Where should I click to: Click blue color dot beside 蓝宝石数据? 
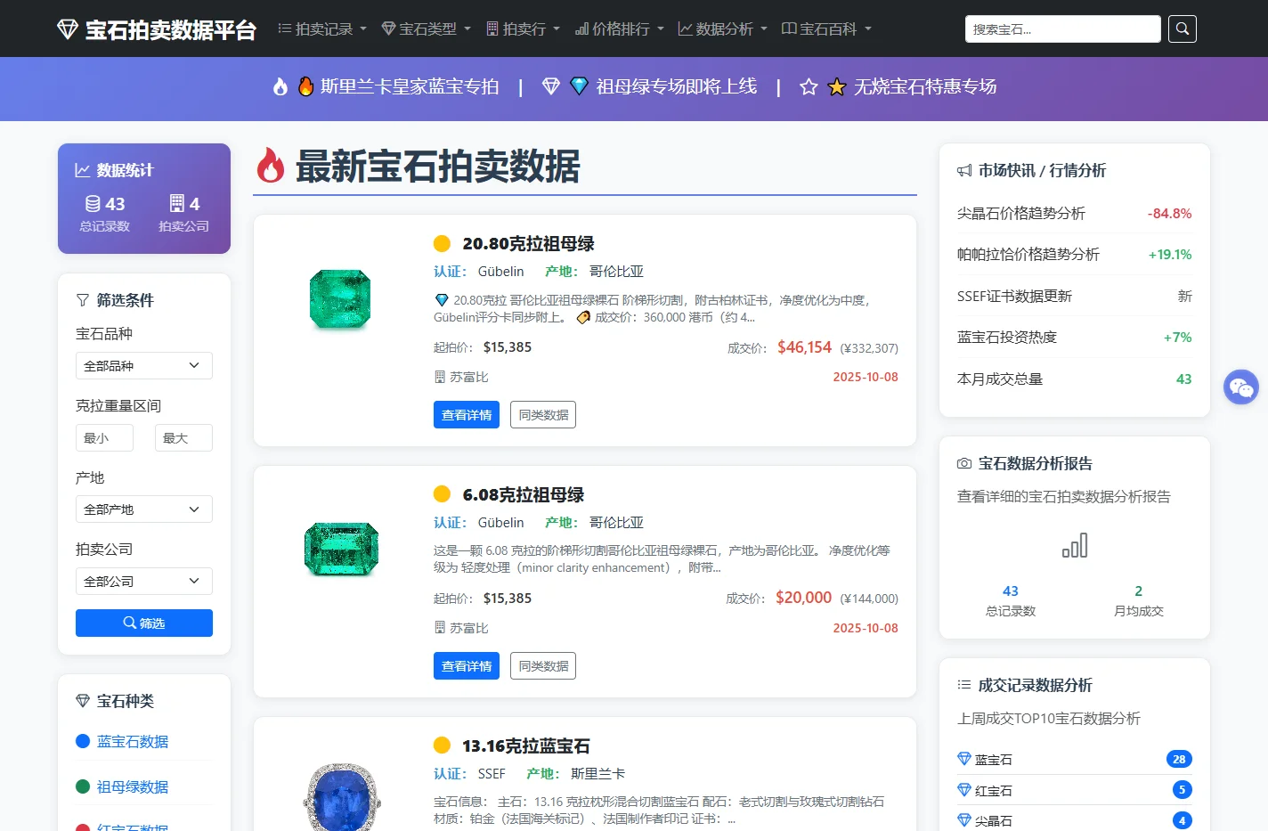click(x=83, y=741)
